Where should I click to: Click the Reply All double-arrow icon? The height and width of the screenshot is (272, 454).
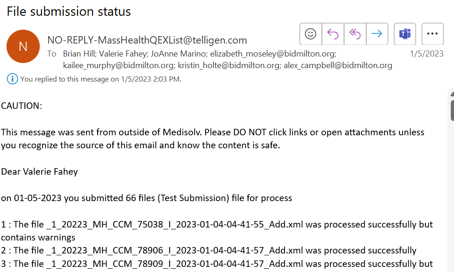355,34
